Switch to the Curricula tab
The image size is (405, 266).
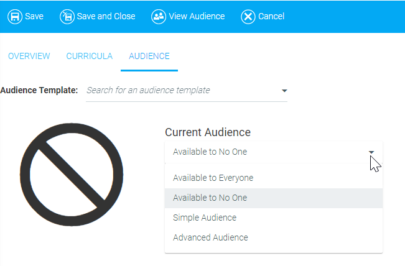tap(90, 56)
